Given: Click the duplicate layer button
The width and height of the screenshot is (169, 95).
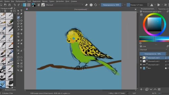Looking at the screenshot, I should click(147, 89).
